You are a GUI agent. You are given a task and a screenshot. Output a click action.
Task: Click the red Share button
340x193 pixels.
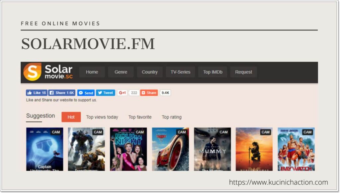point(149,93)
